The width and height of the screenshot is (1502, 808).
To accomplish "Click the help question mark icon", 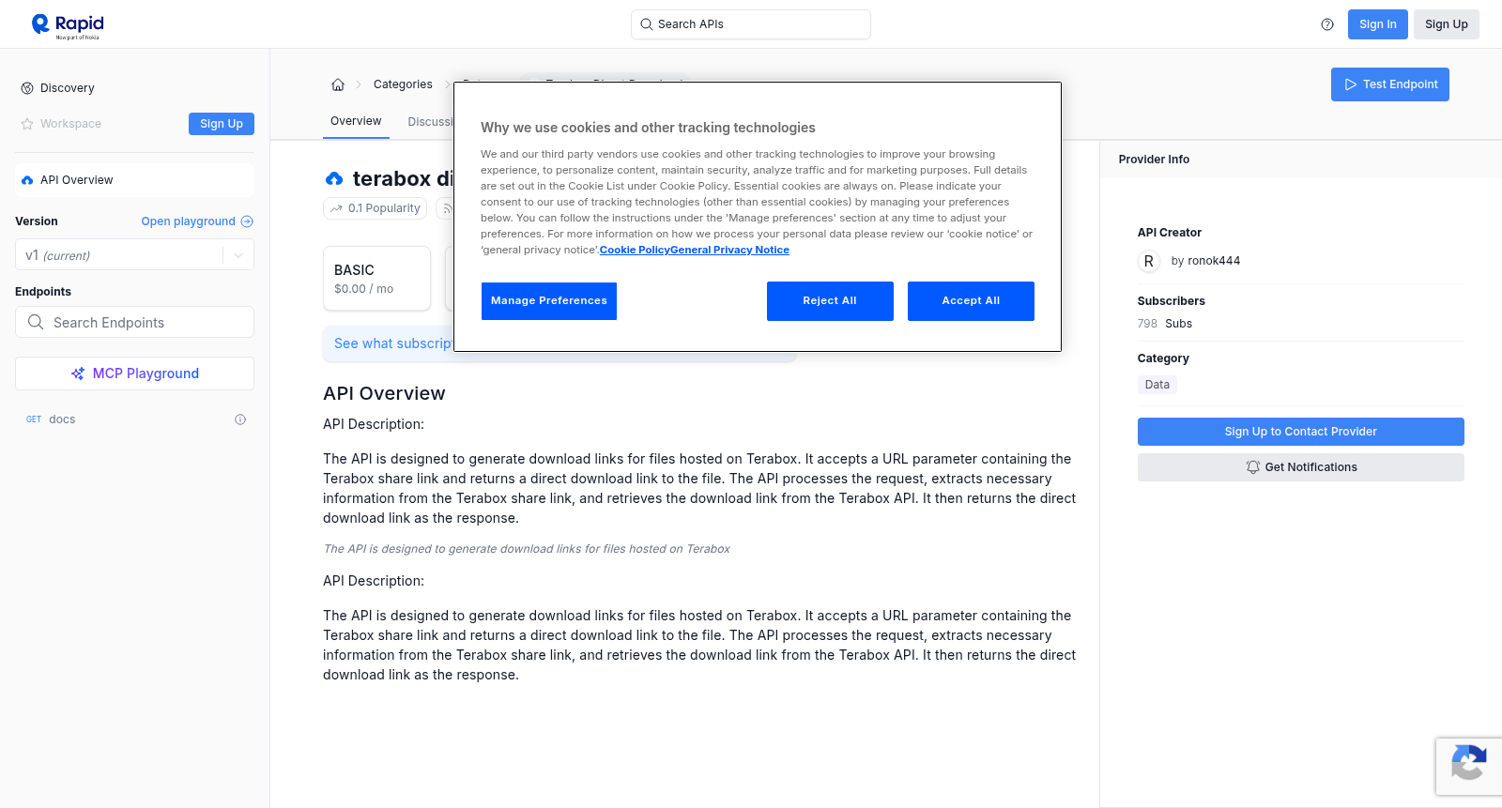I will pos(1327,24).
